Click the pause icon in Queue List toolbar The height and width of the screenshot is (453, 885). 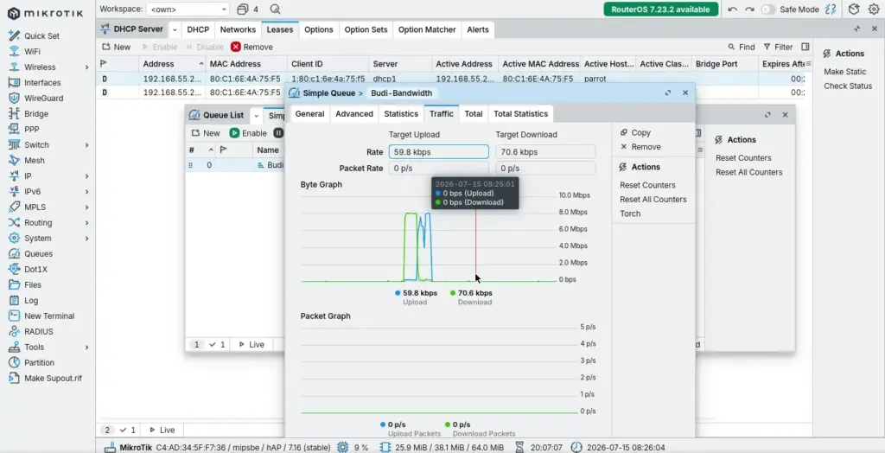click(278, 133)
